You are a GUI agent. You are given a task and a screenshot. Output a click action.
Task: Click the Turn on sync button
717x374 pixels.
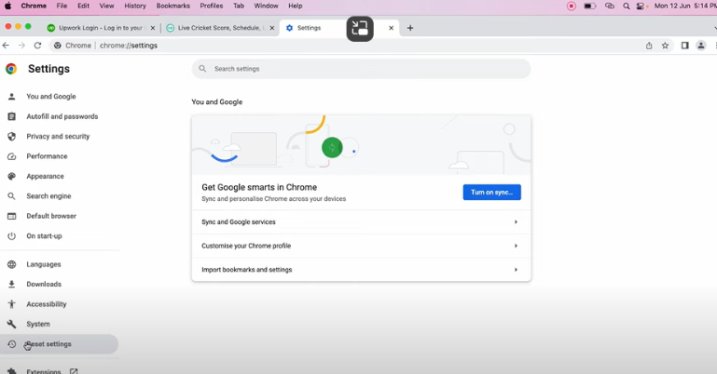[x=492, y=192]
